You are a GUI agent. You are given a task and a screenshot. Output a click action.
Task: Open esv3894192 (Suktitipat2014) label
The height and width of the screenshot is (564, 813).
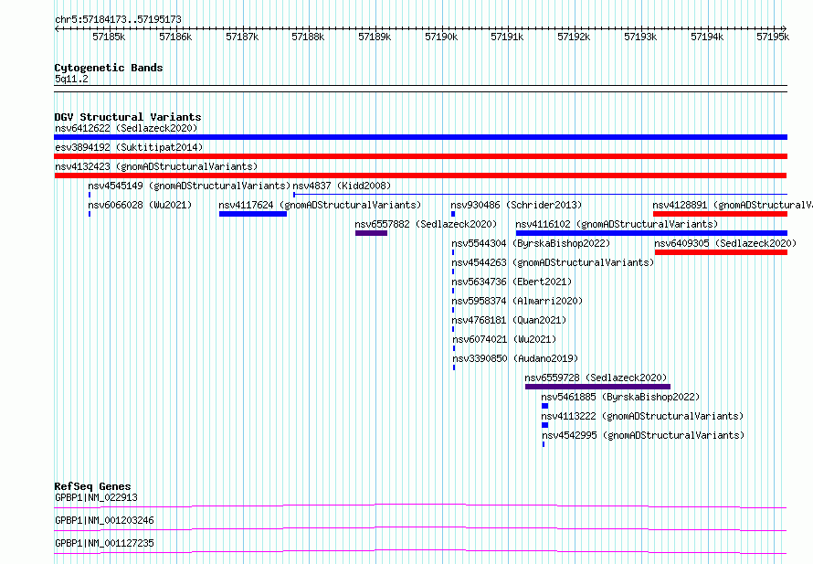pos(129,147)
